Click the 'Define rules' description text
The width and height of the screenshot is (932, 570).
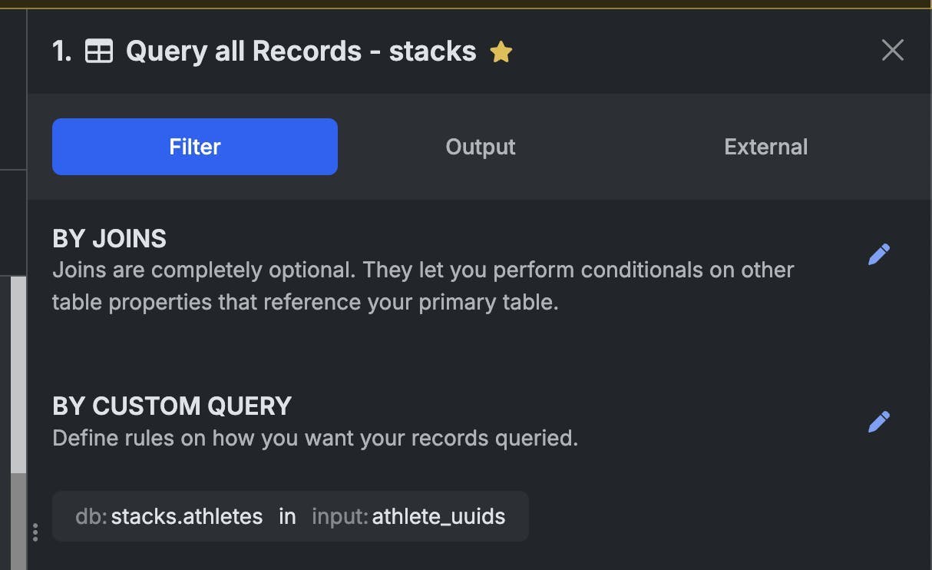(315, 439)
